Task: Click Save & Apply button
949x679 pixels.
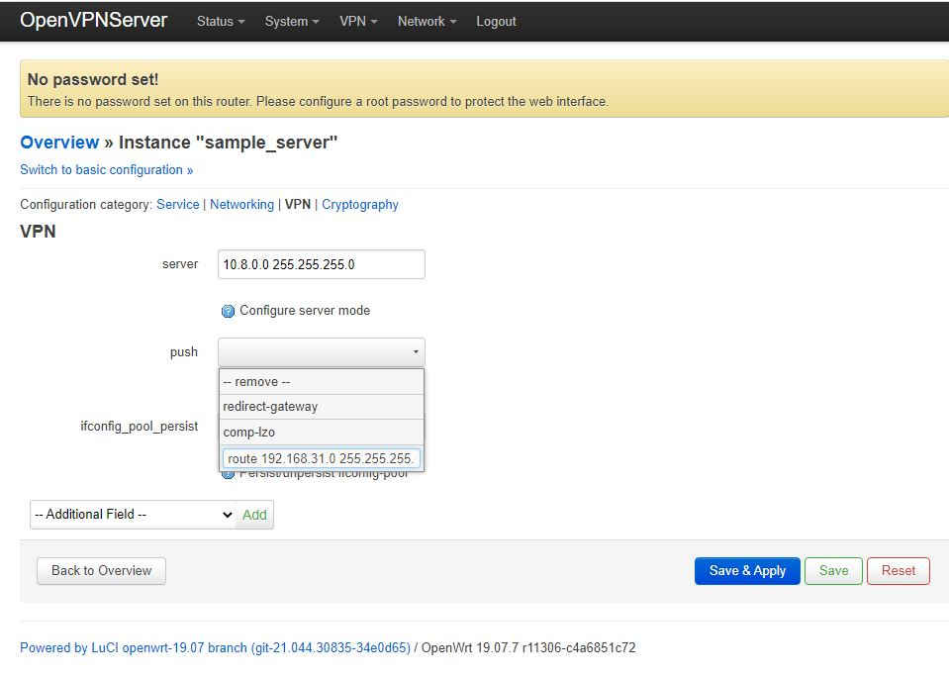Action: (x=747, y=571)
